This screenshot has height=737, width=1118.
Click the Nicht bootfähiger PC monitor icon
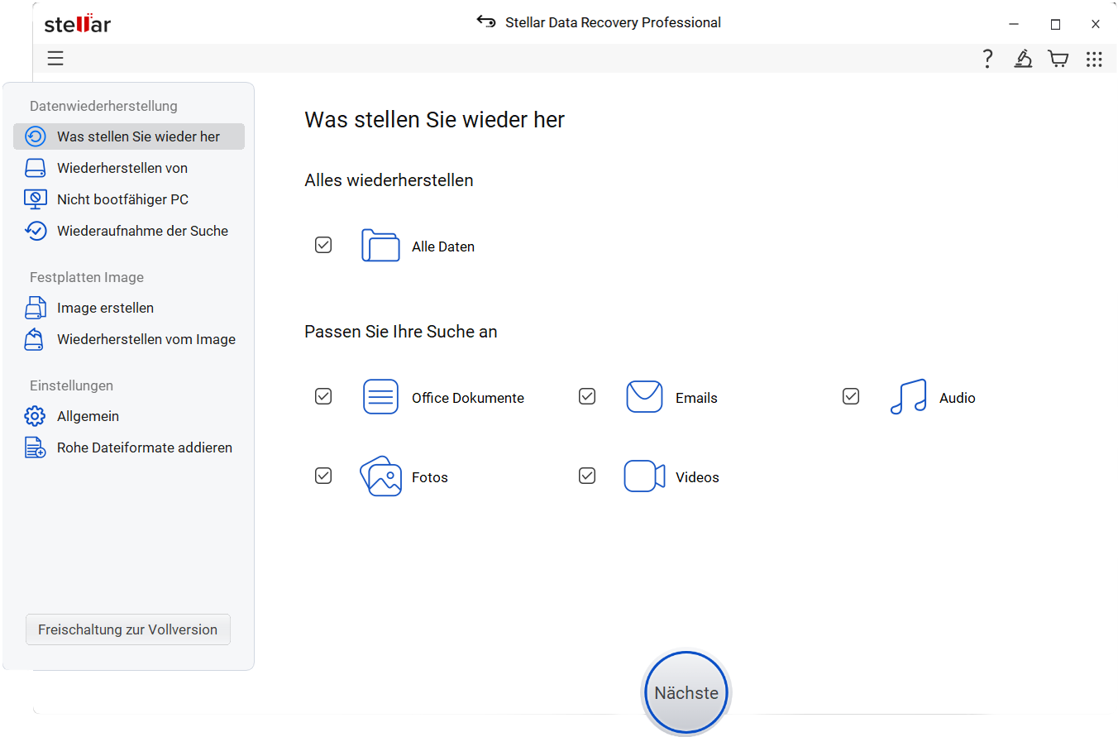pyautogui.click(x=35, y=199)
